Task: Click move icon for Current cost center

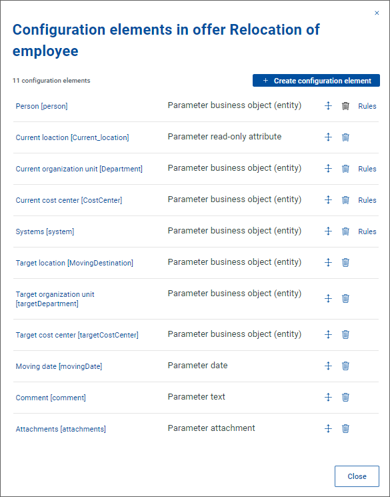Action: coord(328,200)
